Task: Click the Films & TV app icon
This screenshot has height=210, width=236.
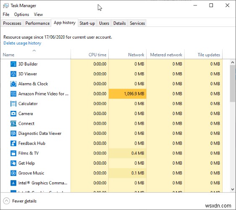Action: coord(13,153)
